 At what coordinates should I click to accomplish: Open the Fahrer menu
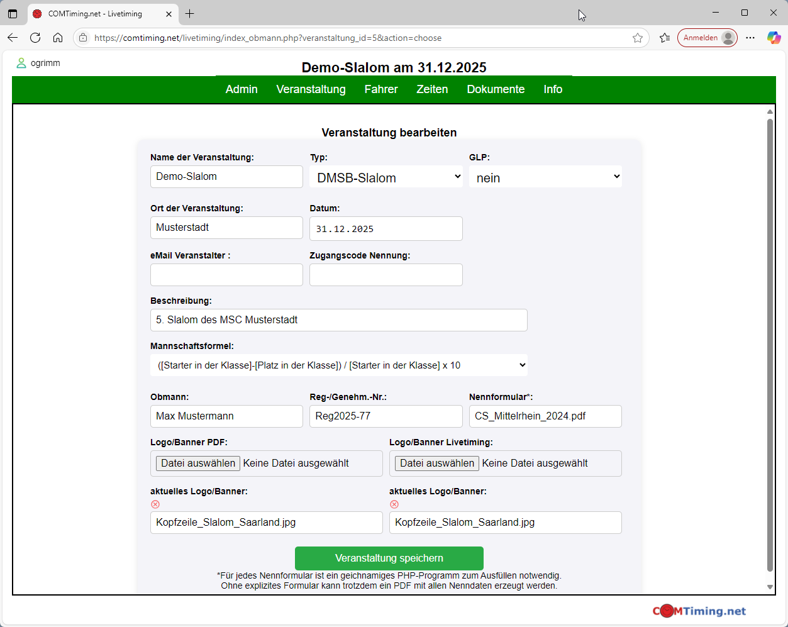[x=381, y=89]
